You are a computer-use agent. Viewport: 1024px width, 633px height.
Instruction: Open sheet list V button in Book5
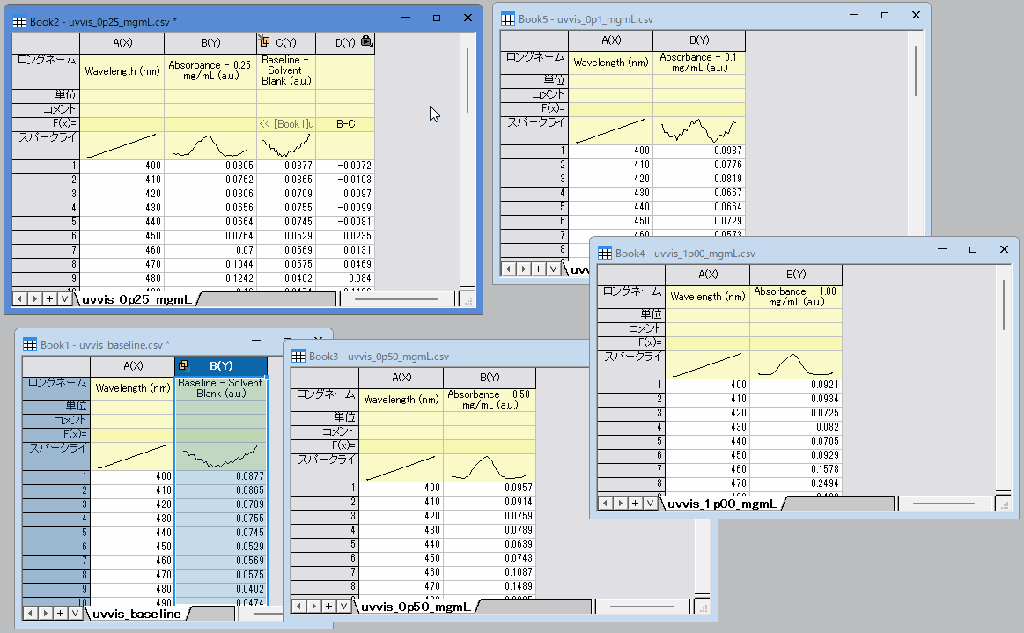552,269
